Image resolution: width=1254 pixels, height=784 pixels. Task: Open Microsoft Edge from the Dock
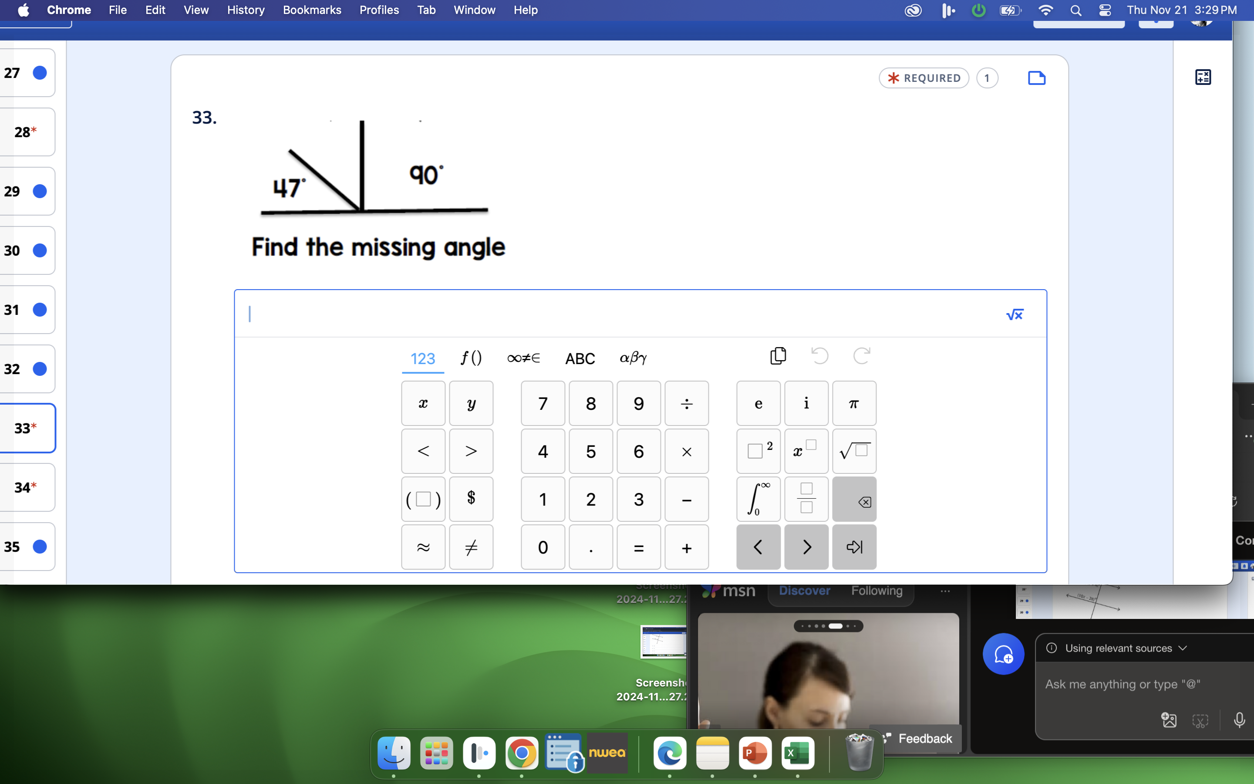pos(670,753)
